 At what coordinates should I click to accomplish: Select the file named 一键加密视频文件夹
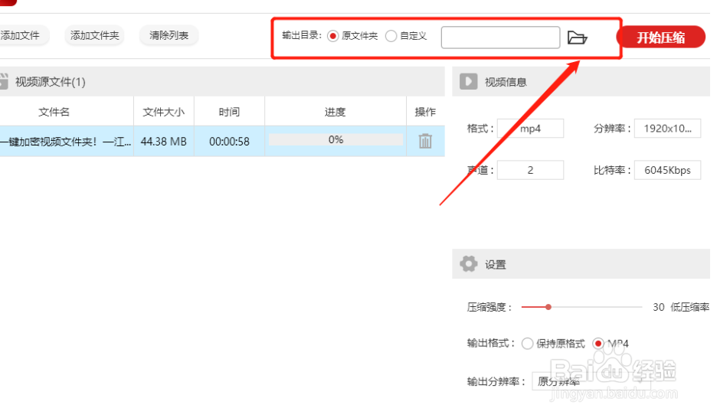[65, 142]
